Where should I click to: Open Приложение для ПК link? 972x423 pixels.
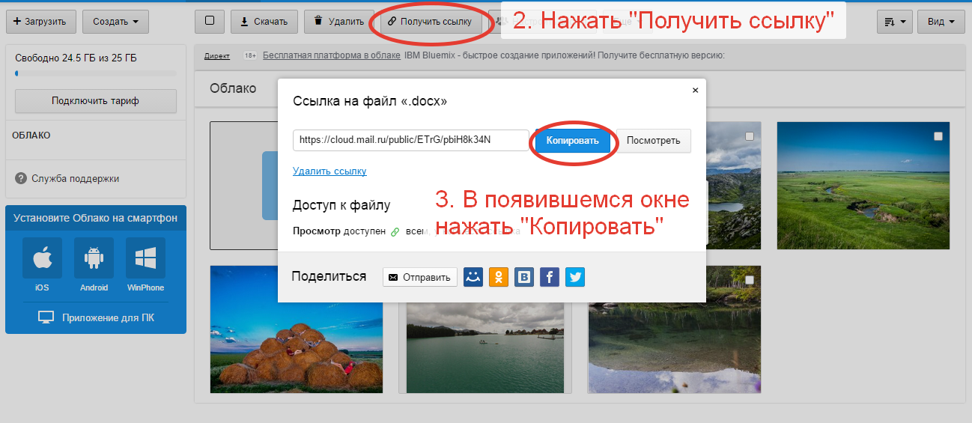(96, 317)
